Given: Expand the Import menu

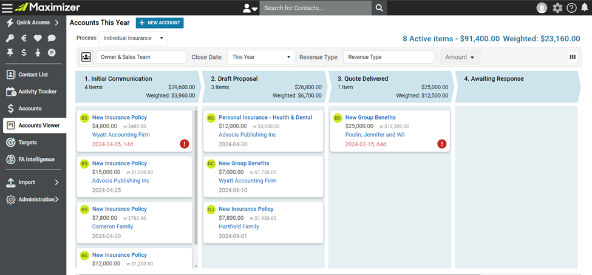Looking at the screenshot, I should (x=33, y=183).
